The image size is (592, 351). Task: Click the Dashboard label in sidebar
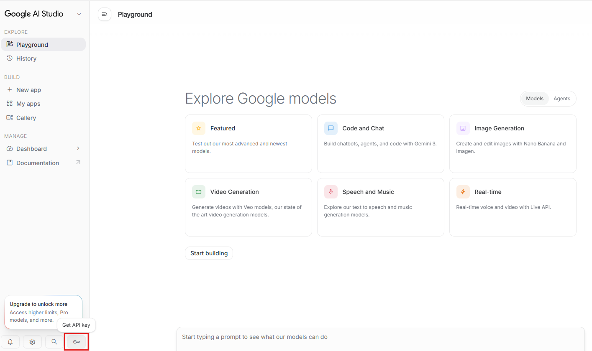(31, 149)
